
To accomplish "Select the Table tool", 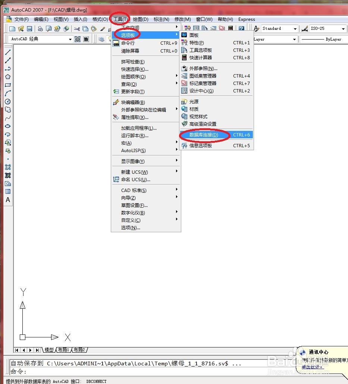I will coord(8,192).
